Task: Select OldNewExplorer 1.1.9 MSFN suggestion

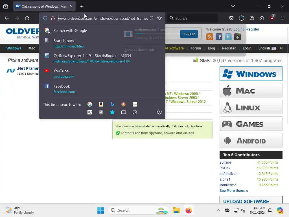Action: pyautogui.click(x=102, y=58)
